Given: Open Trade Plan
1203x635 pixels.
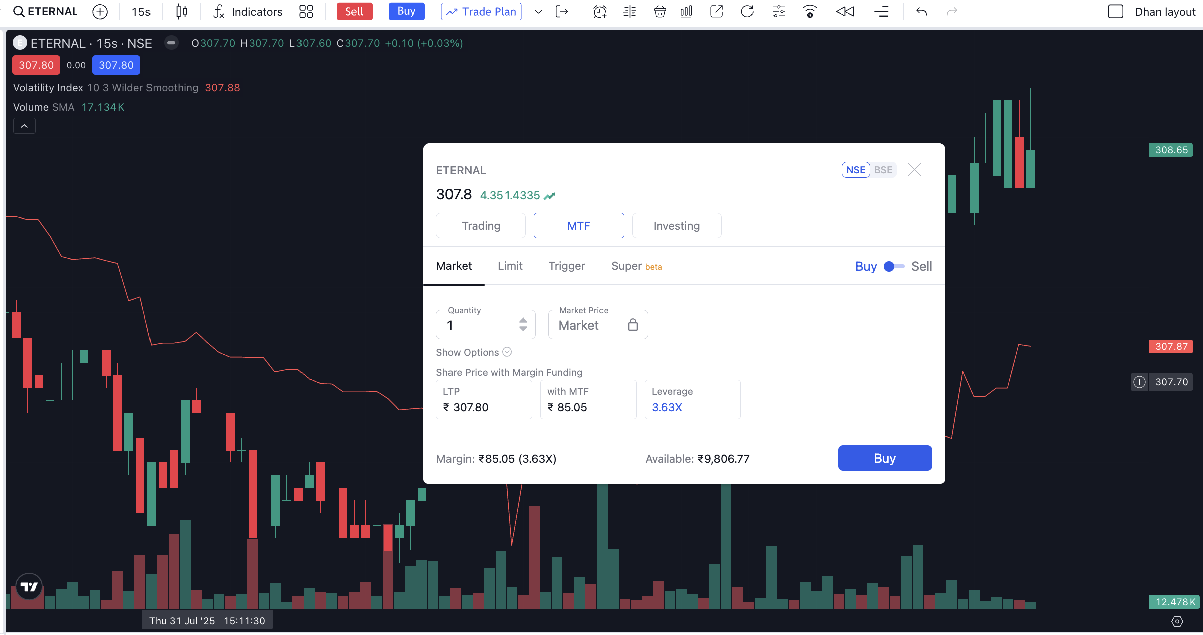Looking at the screenshot, I should 481,12.
